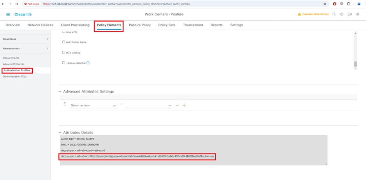Screen dimensions: 366x180
Task: Bookmark the page with the star icon
Action: (x=325, y=4)
